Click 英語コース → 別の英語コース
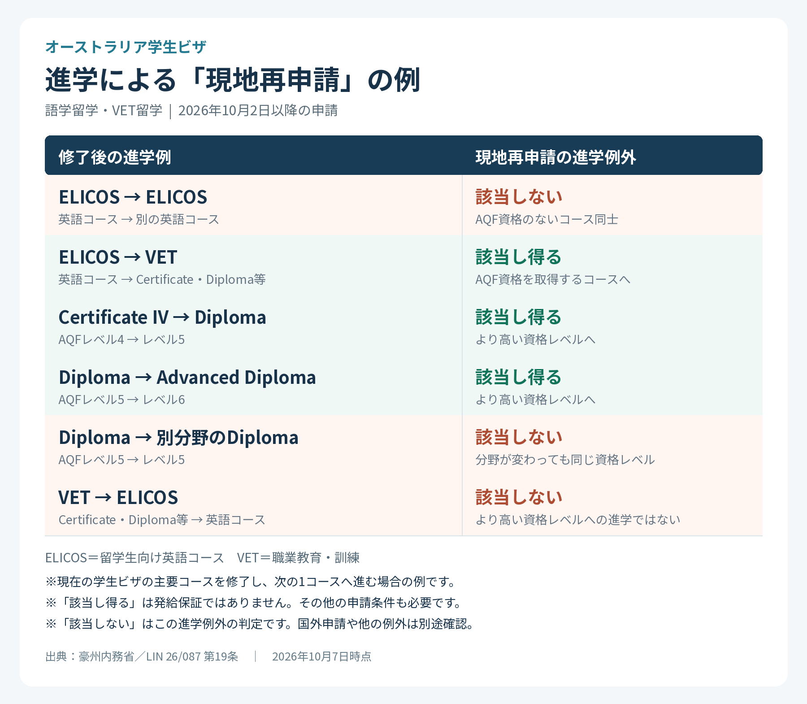The width and height of the screenshot is (807, 704). [x=139, y=219]
